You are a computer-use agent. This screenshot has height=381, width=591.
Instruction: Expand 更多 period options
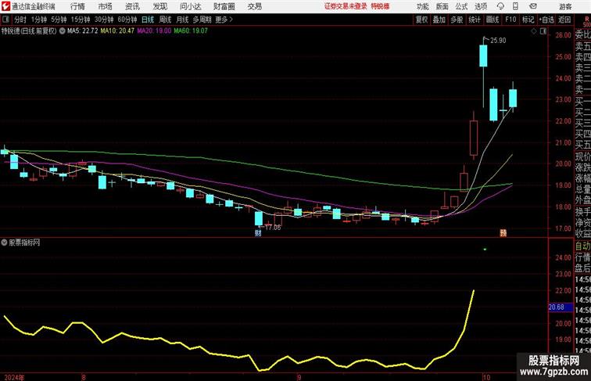[224, 20]
